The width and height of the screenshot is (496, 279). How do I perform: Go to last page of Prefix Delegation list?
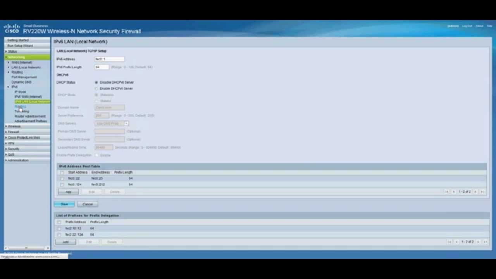(x=485, y=242)
